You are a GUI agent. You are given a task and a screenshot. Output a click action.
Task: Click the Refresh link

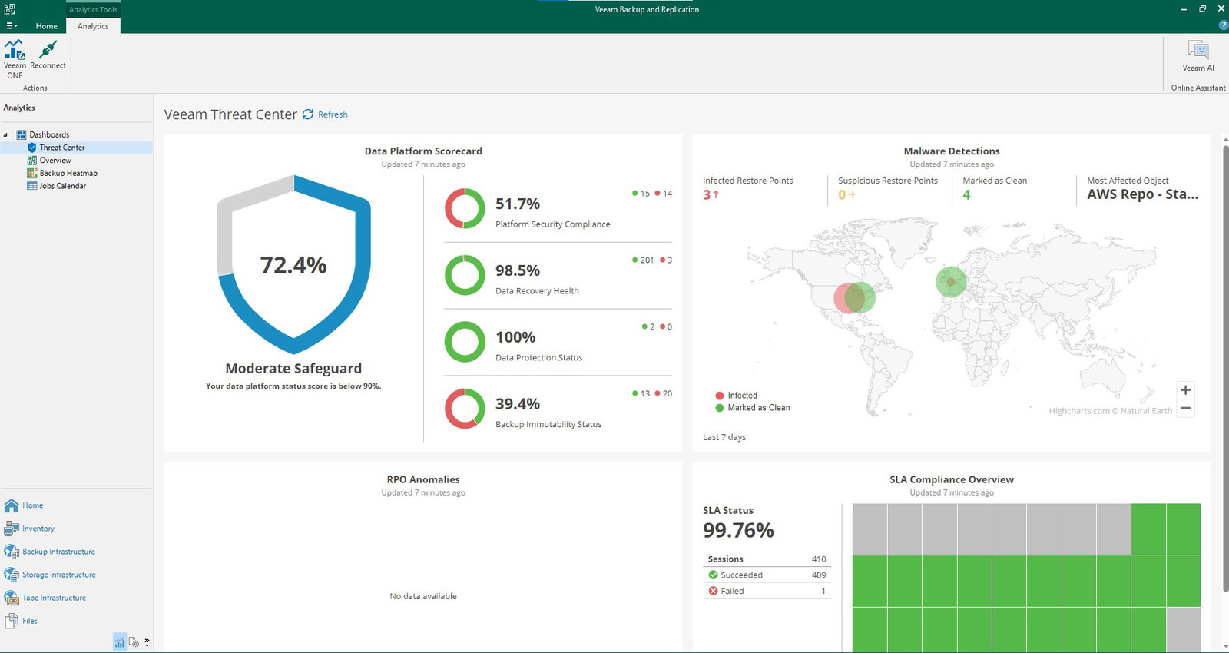point(333,114)
